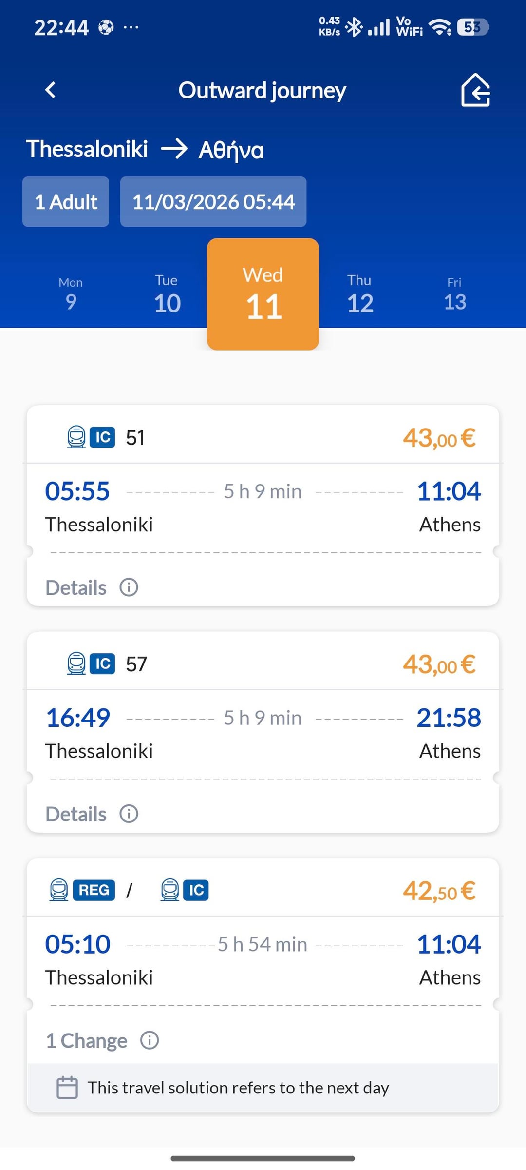526x1170 pixels.
Task: Expand Details of the 16:49 train
Action: [x=76, y=814]
